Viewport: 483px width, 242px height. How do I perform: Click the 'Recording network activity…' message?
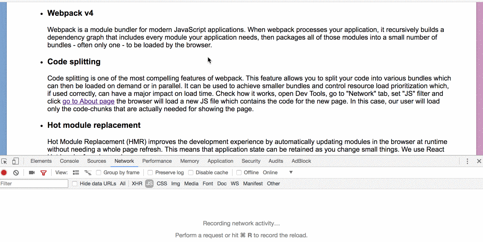click(241, 224)
